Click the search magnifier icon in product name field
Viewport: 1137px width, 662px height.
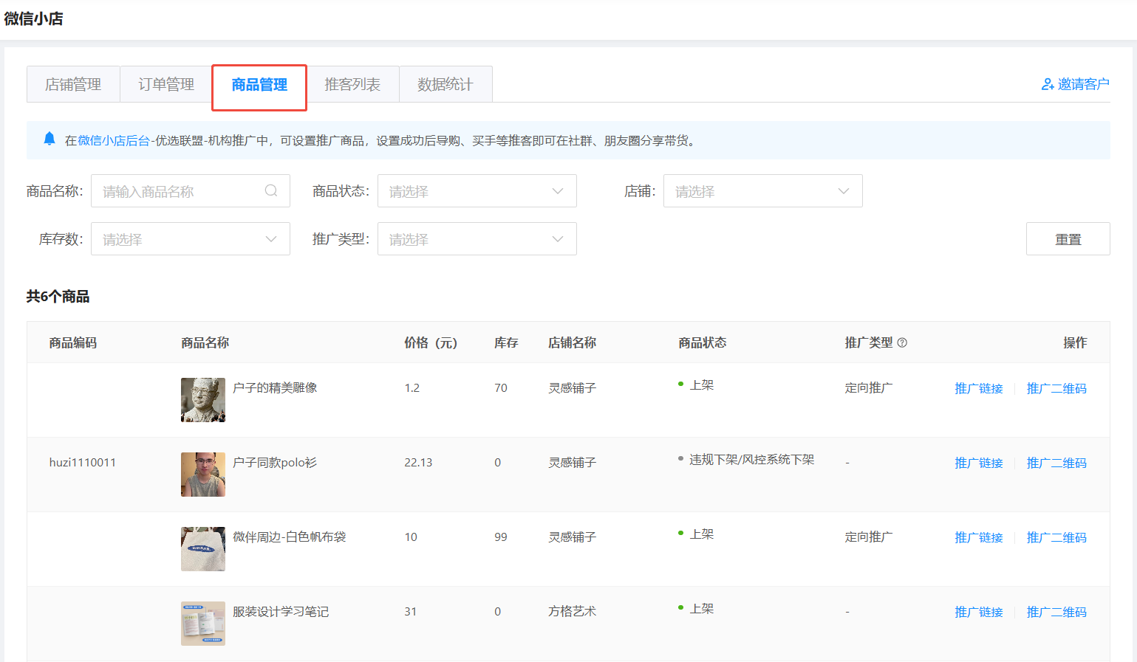(x=271, y=190)
